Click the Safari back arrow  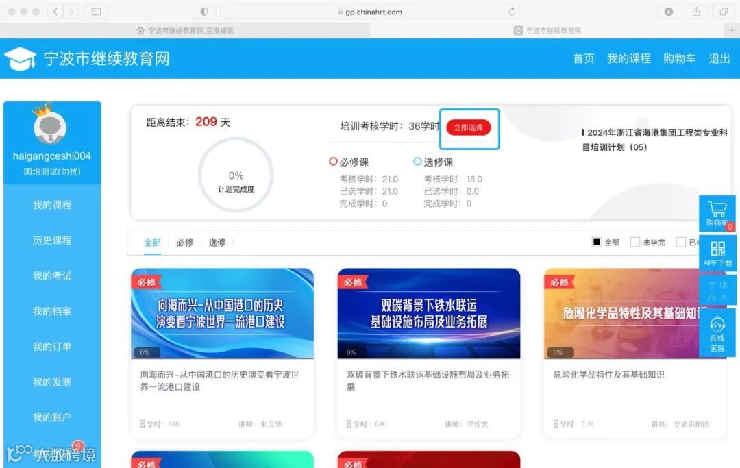coord(56,12)
